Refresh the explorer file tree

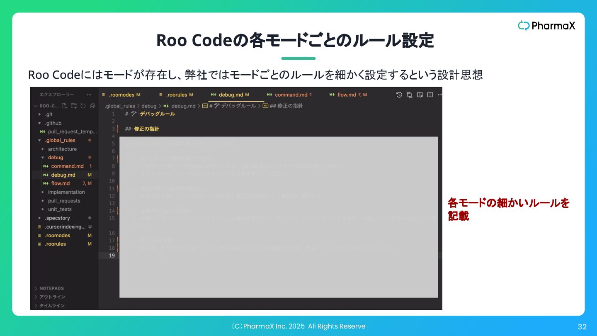(x=83, y=106)
